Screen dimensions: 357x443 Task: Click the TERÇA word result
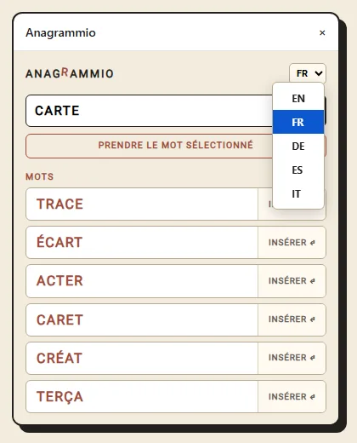pos(142,396)
